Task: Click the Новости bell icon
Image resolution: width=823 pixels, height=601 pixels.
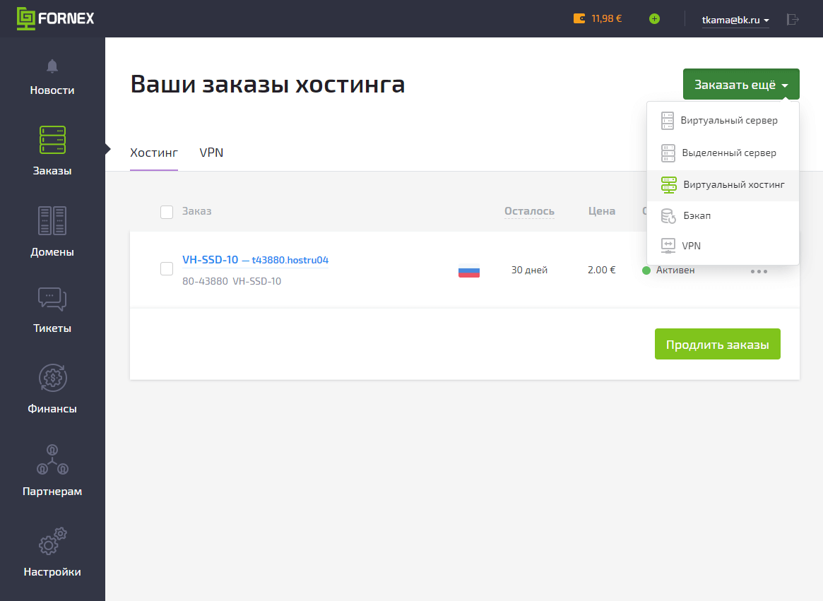Action: [x=52, y=66]
